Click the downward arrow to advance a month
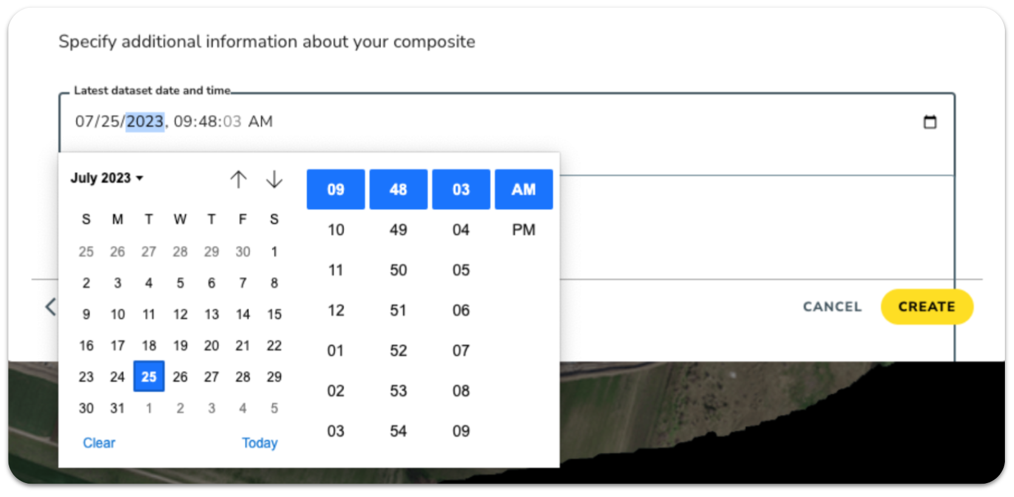This screenshot has width=1014, height=497. 274,179
